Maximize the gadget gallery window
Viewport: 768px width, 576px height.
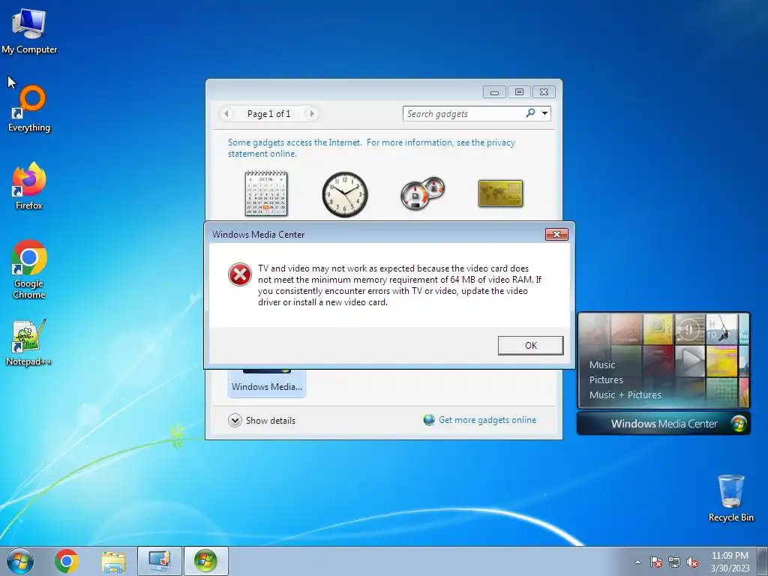pyautogui.click(x=519, y=92)
